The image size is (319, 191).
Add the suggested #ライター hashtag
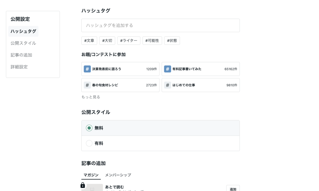click(x=129, y=41)
